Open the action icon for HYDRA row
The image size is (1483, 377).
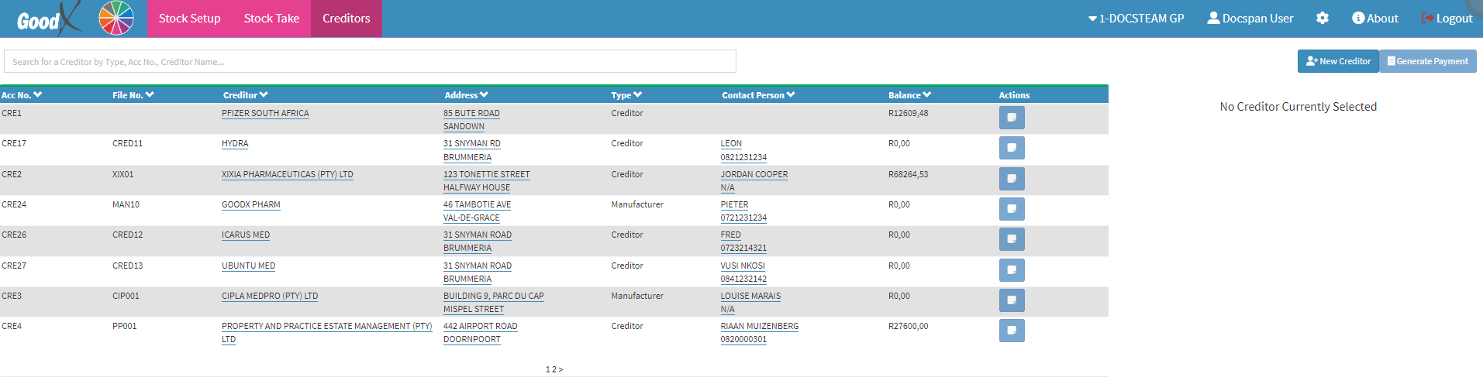[1012, 148]
